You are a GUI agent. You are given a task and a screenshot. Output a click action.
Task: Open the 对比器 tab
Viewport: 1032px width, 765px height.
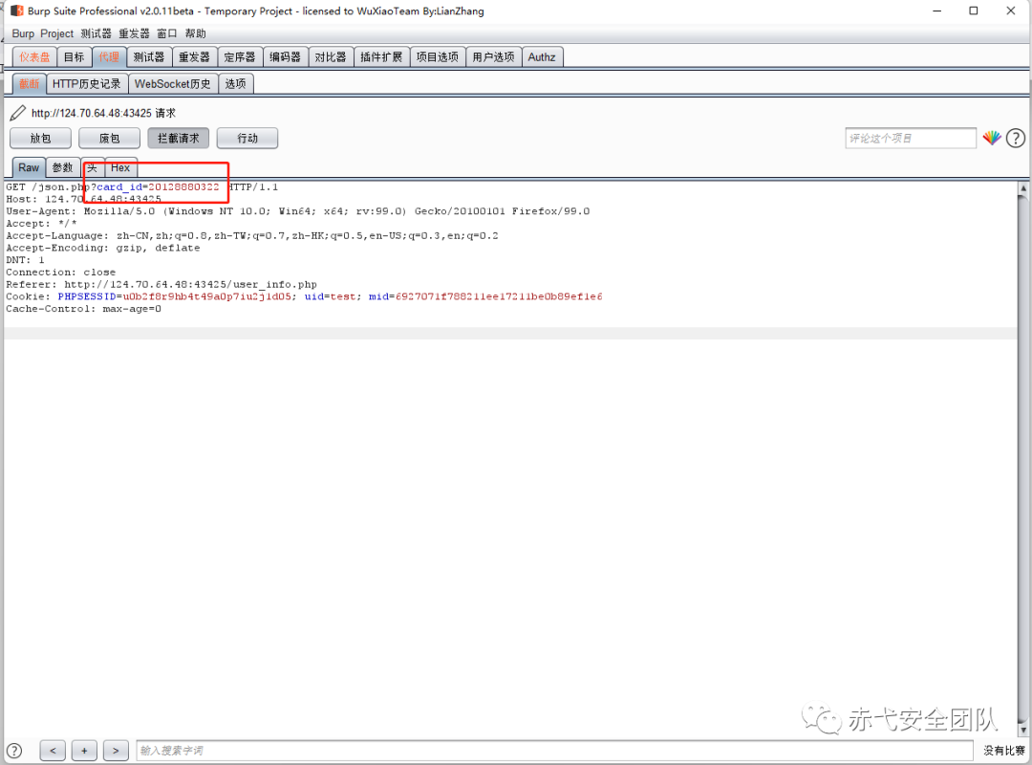331,57
